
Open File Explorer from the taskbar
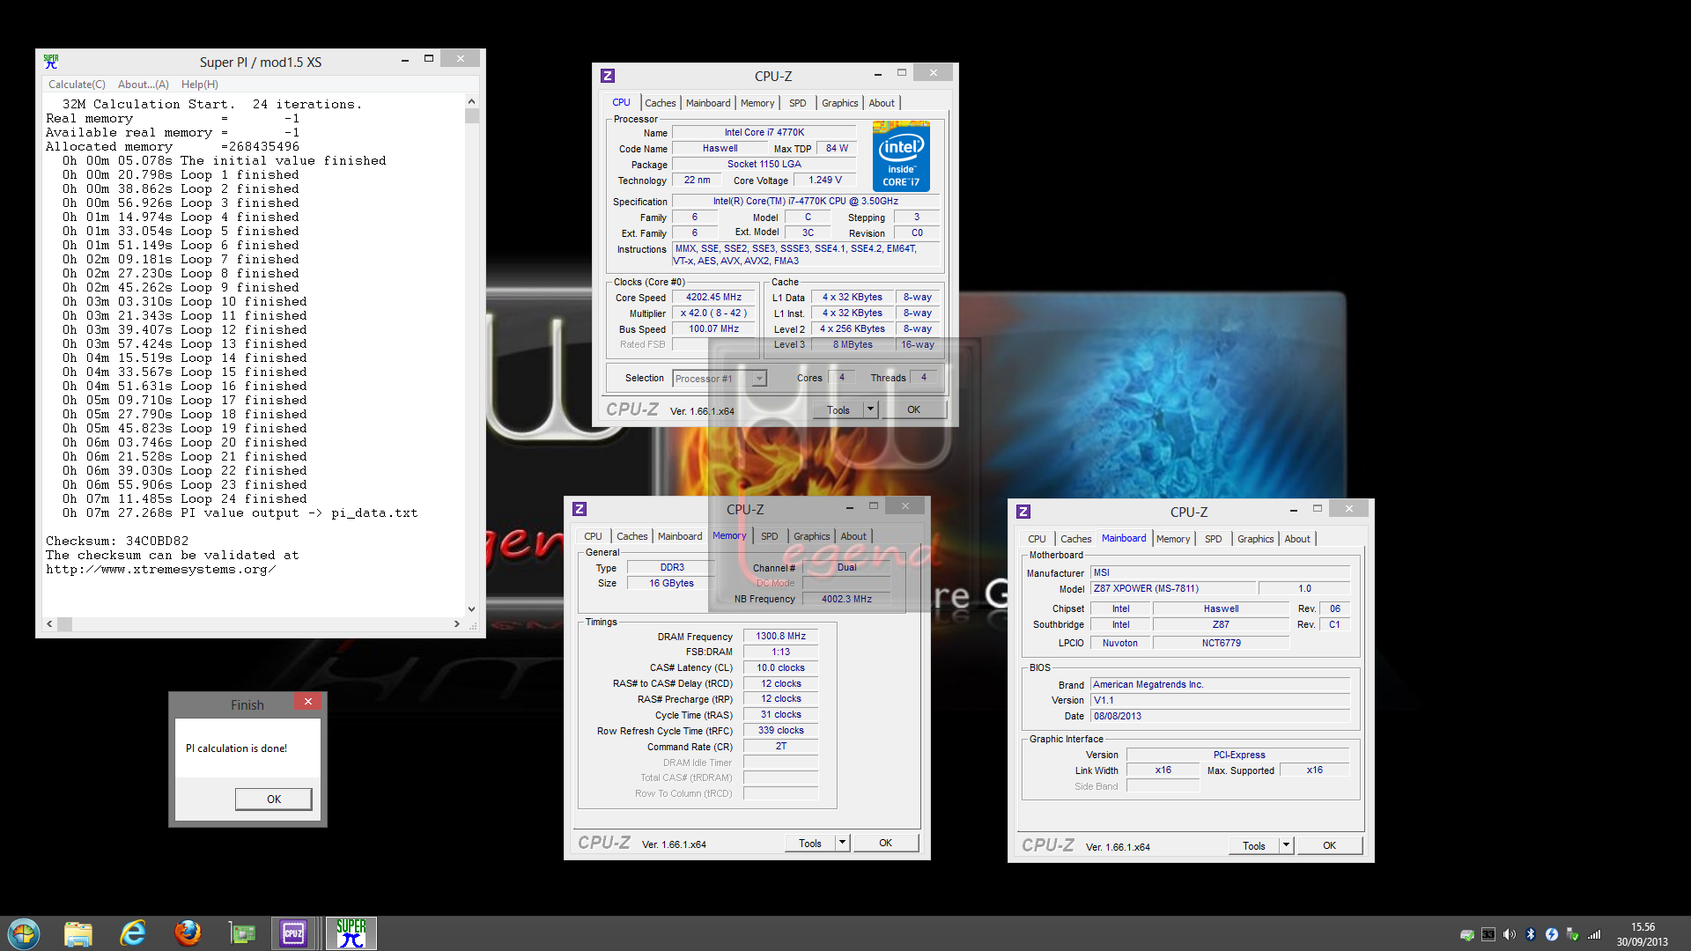pyautogui.click(x=78, y=933)
